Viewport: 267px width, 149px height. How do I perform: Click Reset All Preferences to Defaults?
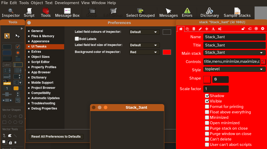56,137
